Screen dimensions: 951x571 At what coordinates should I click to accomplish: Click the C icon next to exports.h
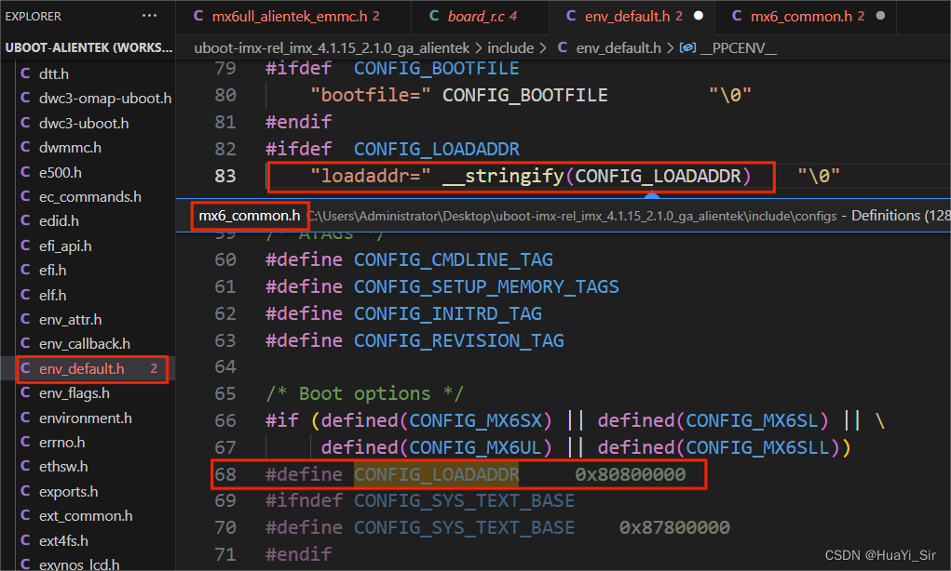[x=26, y=490]
